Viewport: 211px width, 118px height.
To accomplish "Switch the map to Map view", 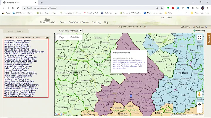I will [61, 37].
